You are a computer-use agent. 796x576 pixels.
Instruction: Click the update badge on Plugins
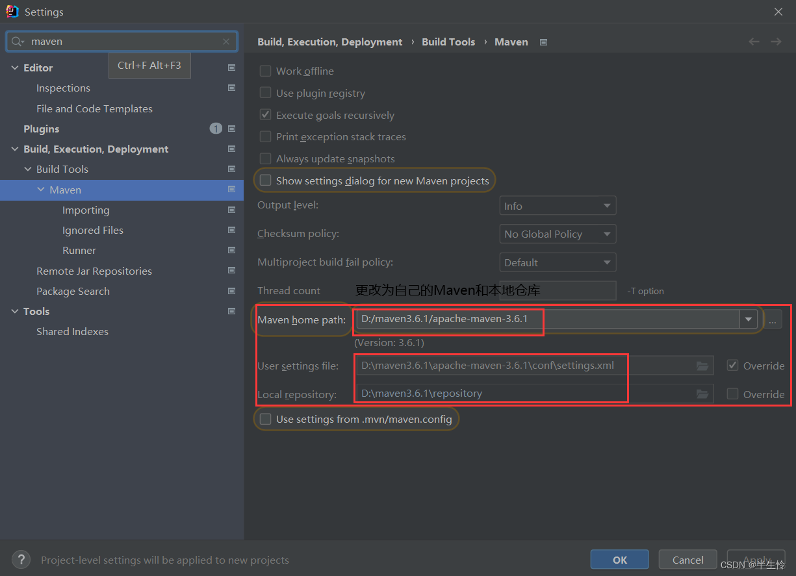(216, 129)
